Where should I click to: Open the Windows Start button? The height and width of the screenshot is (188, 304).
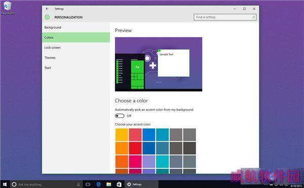[x=5, y=184]
